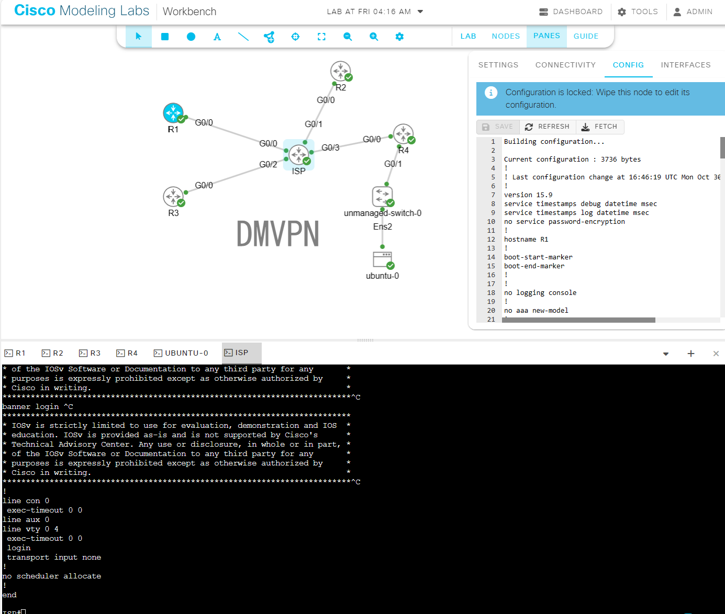Click the 'no logging console' config line
The width and height of the screenshot is (725, 614).
[540, 293]
